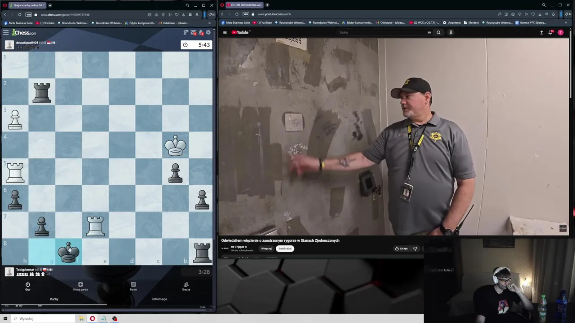Open Chess.com notifications bell
Viewport: 575px width, 323px height.
pyautogui.click(x=201, y=32)
